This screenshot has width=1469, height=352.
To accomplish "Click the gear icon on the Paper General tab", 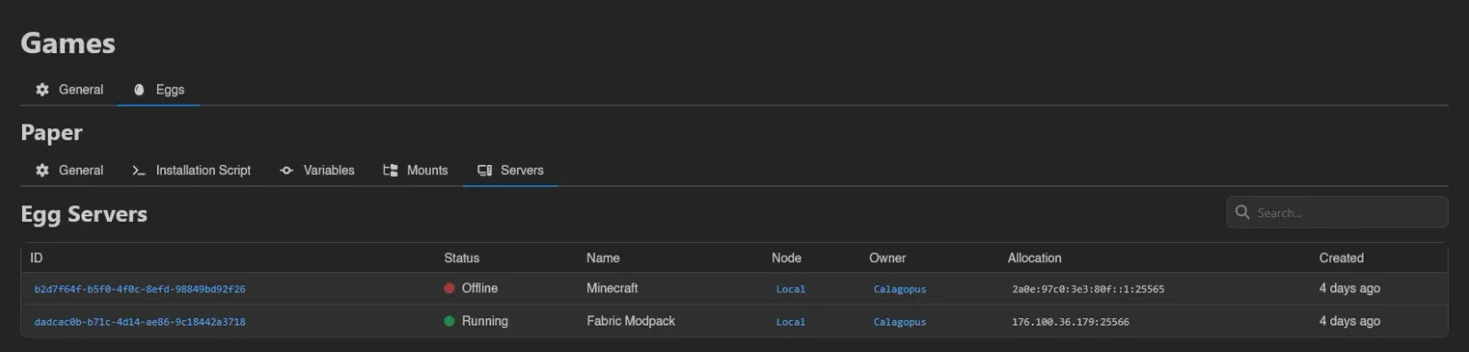I will (42, 170).
